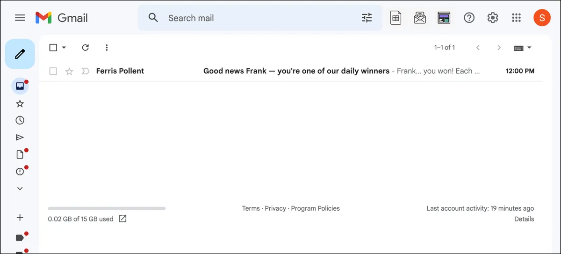Open Support help question mark icon
Screen dimensions: 561x254
coord(469,18)
